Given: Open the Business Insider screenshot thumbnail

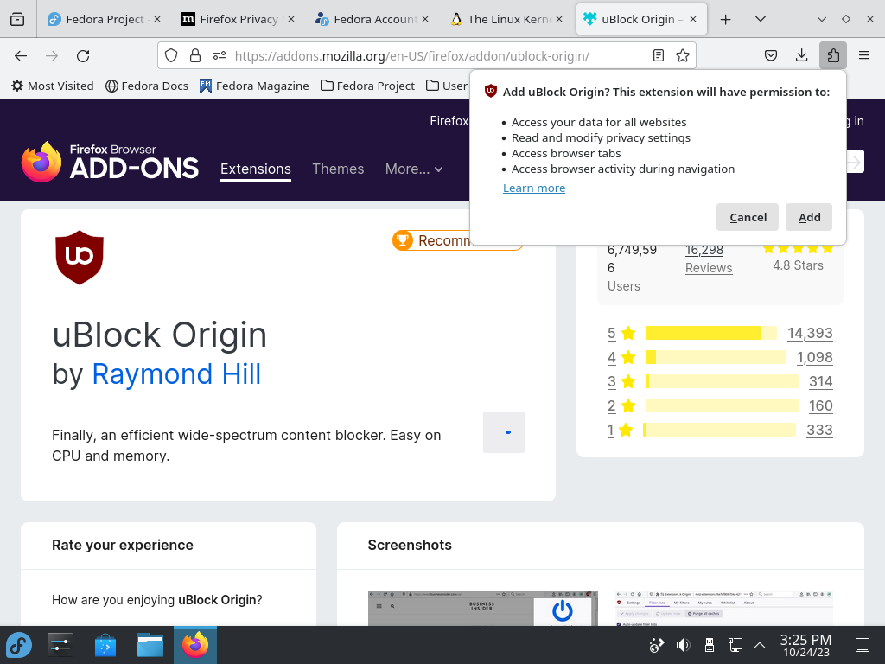Looking at the screenshot, I should pos(482,608).
